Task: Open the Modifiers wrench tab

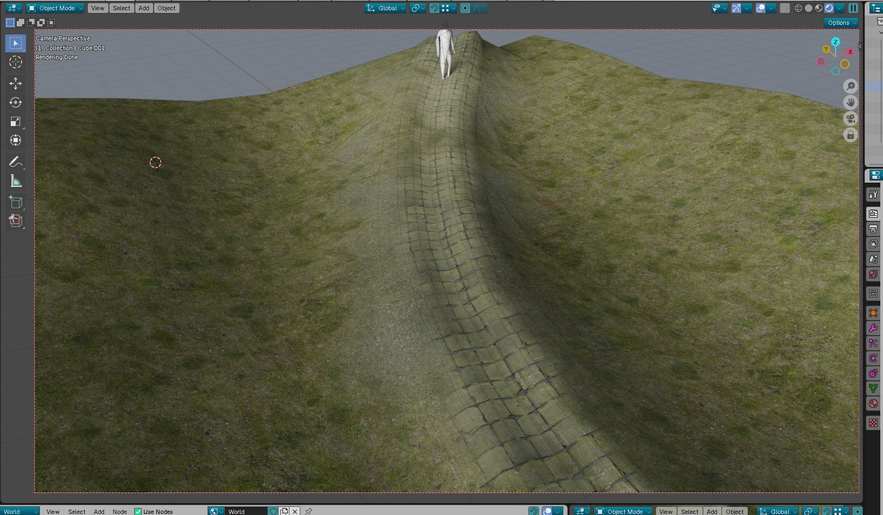Action: tap(873, 328)
